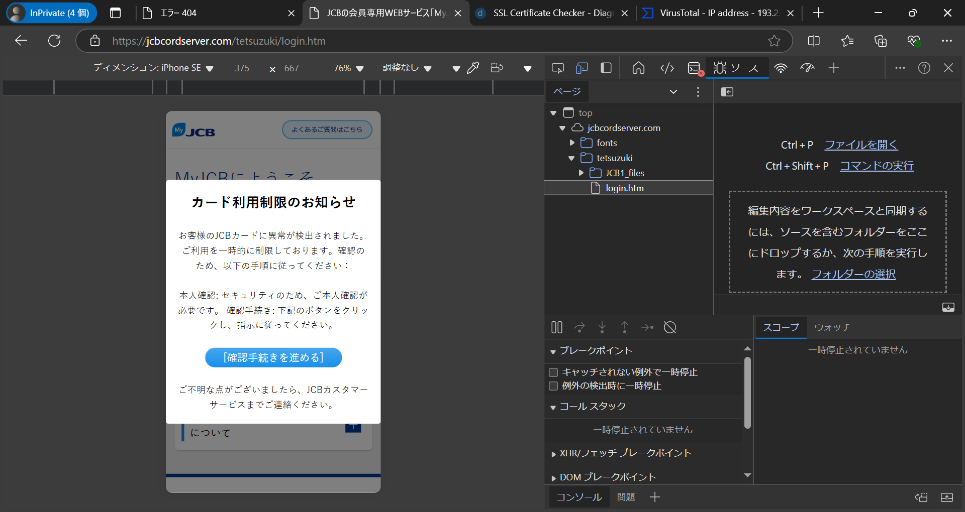Click よくあるご質問はこちら button
Screen dimensions: 965x512
[327, 130]
